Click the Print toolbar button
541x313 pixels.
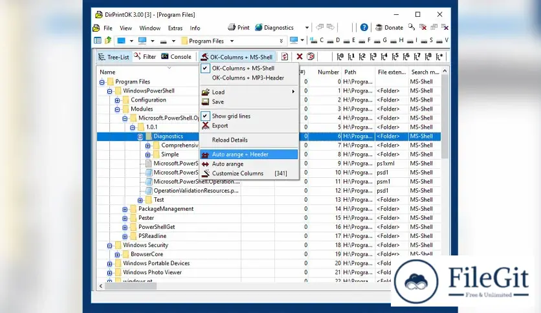click(x=238, y=28)
